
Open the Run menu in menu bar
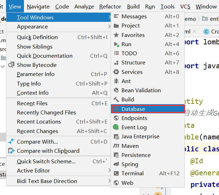coord(150,7)
